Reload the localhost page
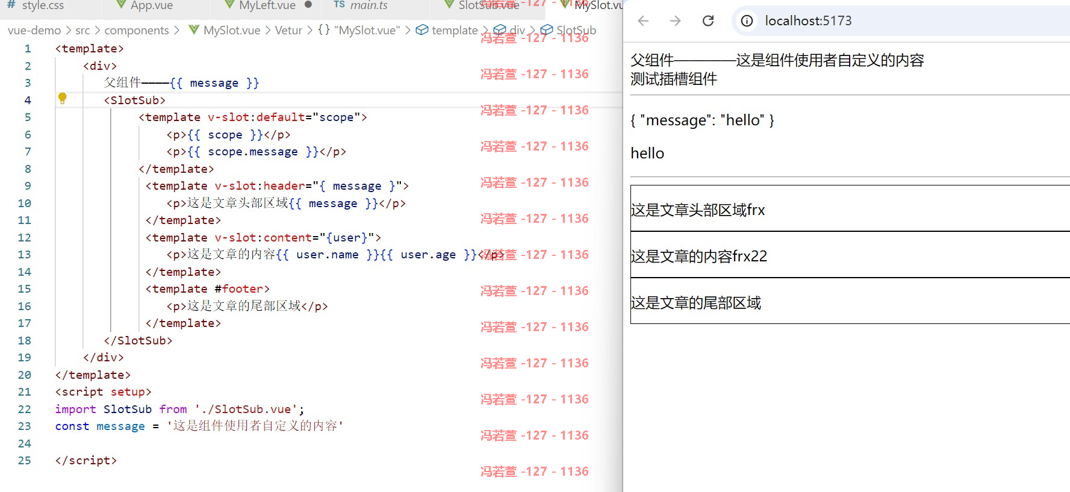 tap(708, 21)
